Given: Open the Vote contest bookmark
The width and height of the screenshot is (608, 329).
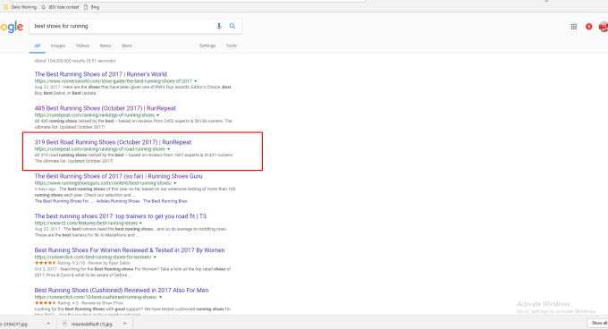Looking at the screenshot, I should (60, 7).
